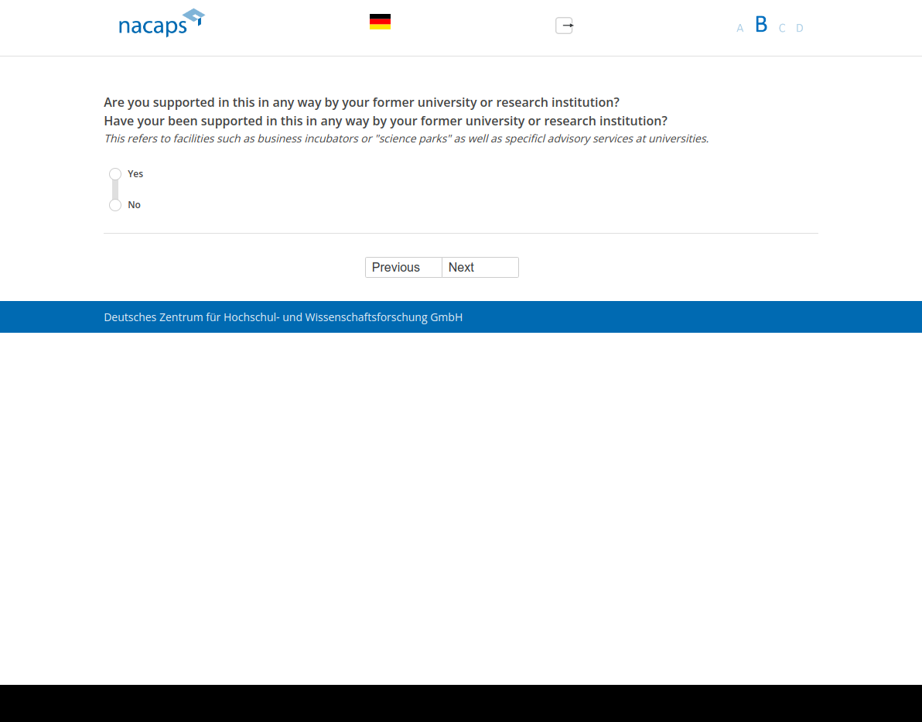Click the "Are you supported" question line
Image resolution: width=922 pixels, height=722 pixels.
(361, 102)
